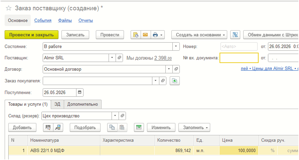Image resolution: width=299 pixels, height=160 pixels.
Task: Open Almir SRL supplier card icon
Action: coord(119,58)
